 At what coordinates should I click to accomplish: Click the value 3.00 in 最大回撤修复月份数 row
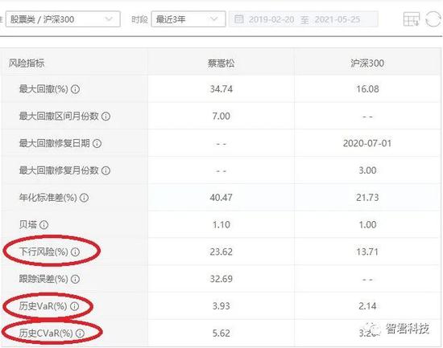367,170
